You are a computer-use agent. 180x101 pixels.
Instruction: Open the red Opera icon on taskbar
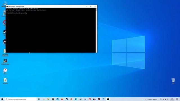[90, 99]
